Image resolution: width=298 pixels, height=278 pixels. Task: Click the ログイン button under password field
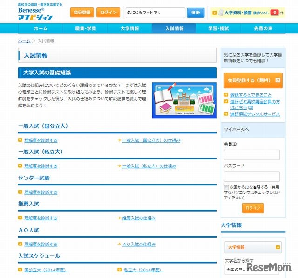[x=253, y=208]
